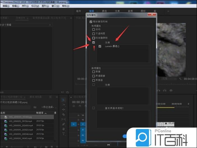
Task: Expand the workspace overflow chevrons
Action: 168,11
